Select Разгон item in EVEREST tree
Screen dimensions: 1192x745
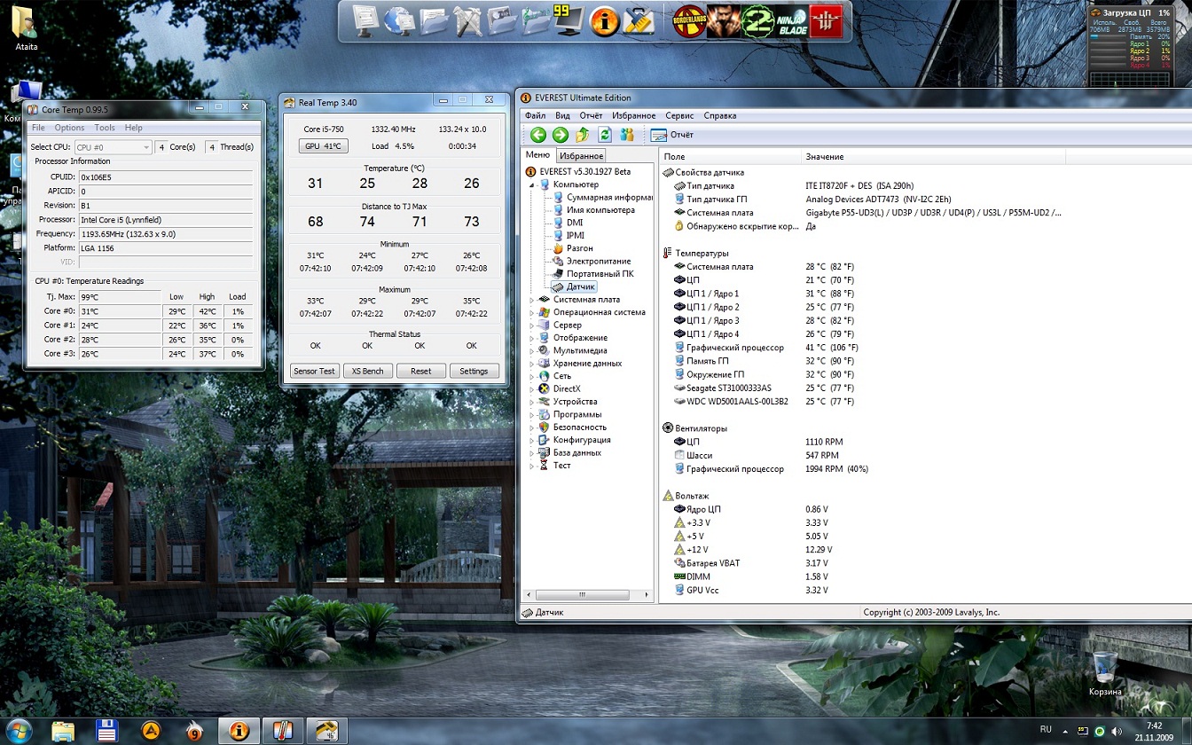click(579, 248)
